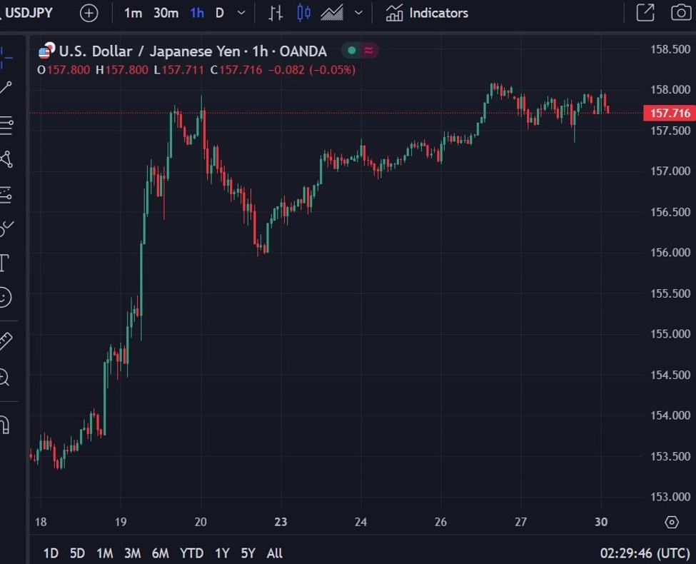
Task: Open the emoji icons tool
Action: pyautogui.click(x=4, y=297)
